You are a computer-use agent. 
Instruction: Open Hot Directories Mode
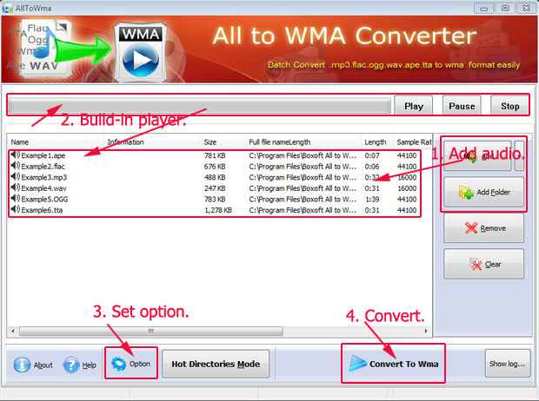(216, 364)
